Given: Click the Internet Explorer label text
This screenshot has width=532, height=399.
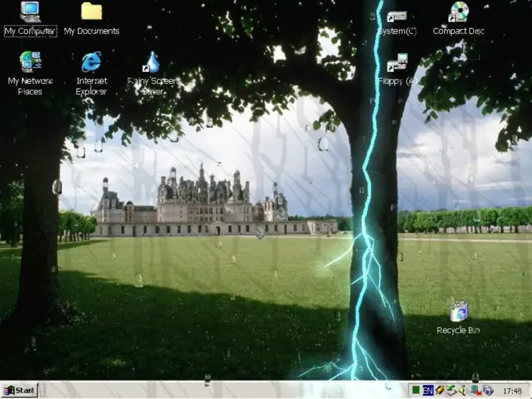Looking at the screenshot, I should click(x=91, y=86).
